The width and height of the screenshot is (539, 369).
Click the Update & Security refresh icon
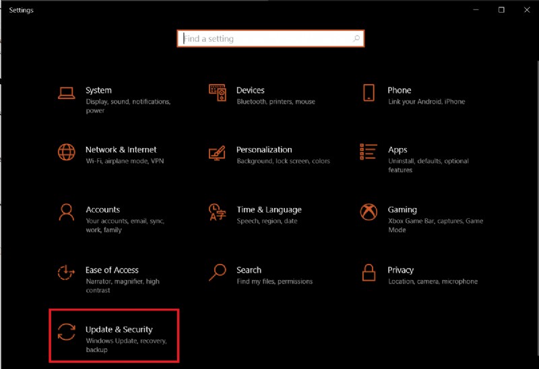66,333
